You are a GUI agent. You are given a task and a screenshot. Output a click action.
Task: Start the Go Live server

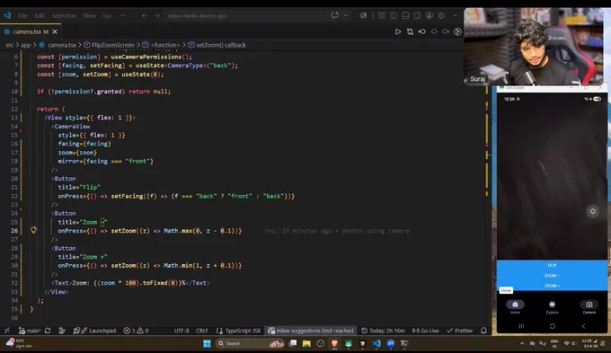(426, 331)
